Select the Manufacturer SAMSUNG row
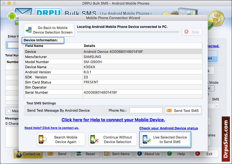This screenshot has width=232, height=164. pos(113,57)
